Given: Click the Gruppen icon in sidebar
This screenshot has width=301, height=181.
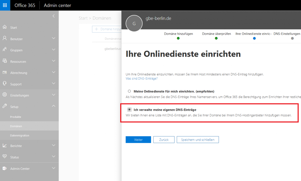Looking at the screenshot, I should tap(5, 50).
